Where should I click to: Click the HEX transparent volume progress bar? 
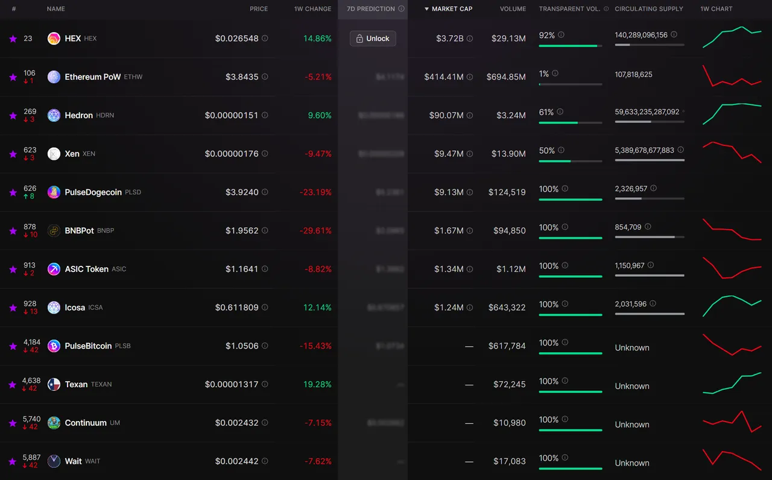click(571, 46)
